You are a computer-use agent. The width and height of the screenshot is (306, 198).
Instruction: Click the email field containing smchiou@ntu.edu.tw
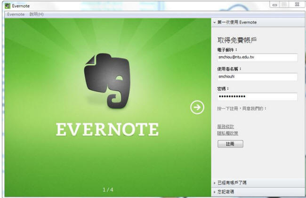(x=258, y=57)
